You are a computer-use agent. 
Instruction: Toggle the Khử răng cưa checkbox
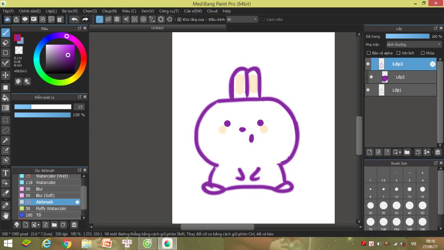179,20
